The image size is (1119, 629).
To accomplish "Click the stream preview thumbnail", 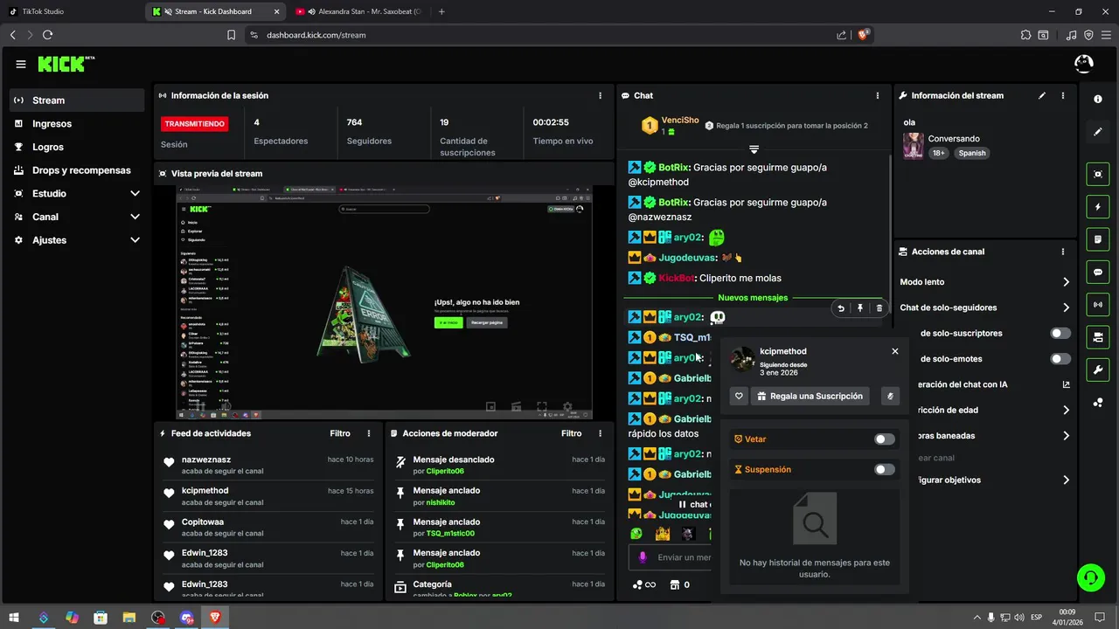I will point(385,302).
